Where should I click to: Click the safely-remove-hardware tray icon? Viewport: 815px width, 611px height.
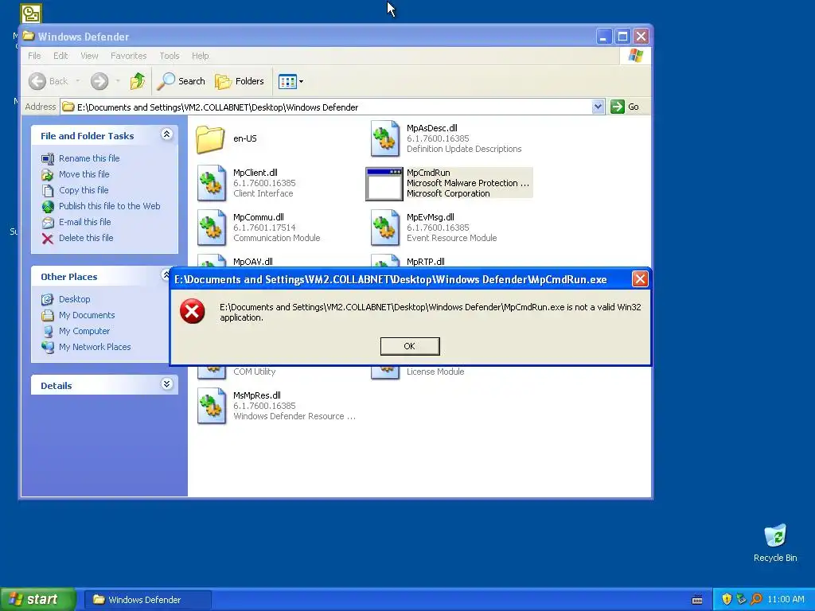click(x=741, y=599)
